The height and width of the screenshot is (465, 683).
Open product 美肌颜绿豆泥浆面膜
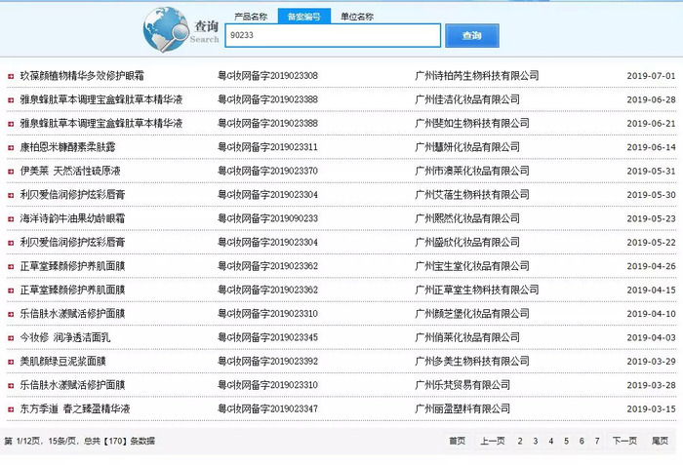(62, 362)
